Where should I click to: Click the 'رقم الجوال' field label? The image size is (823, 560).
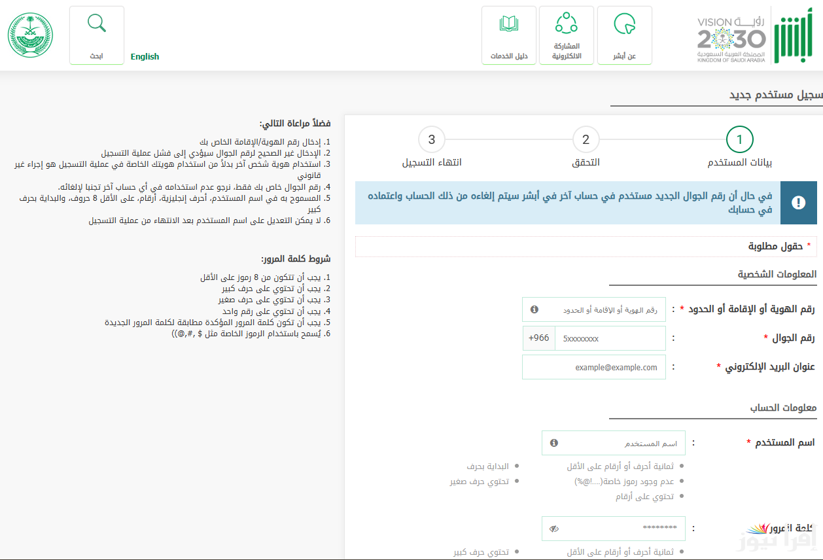[794, 338]
